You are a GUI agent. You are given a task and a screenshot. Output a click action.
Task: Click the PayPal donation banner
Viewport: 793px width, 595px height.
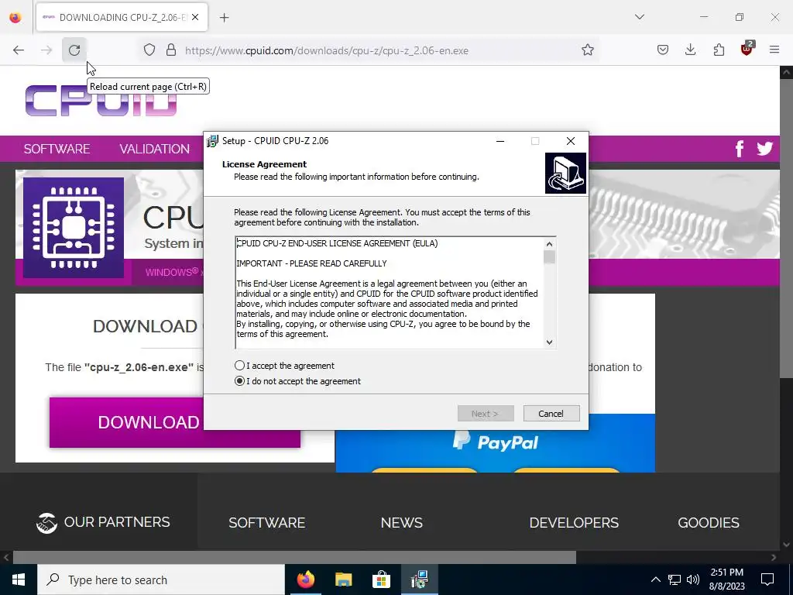tap(495, 450)
